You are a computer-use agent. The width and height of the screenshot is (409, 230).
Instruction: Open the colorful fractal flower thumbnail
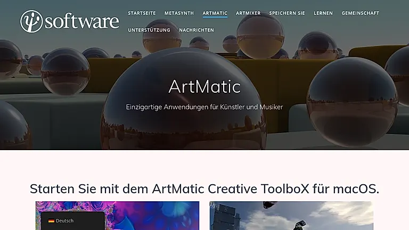coord(117,216)
